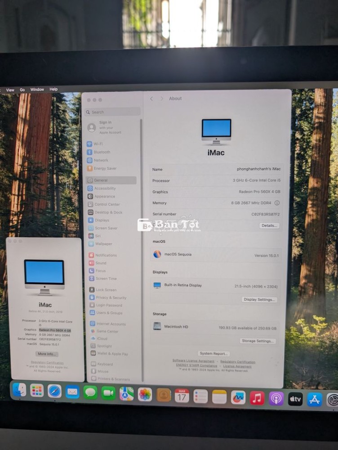This screenshot has height=450, width=338.
Task: Open Launchpad from the Dock
Action: (x=37, y=390)
